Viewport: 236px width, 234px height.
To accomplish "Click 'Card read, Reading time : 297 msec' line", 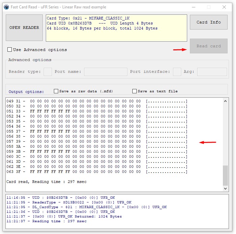I will pos(46,182).
